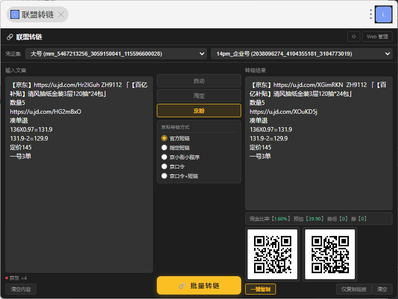Close the 联盟转链 tab

click(x=61, y=14)
